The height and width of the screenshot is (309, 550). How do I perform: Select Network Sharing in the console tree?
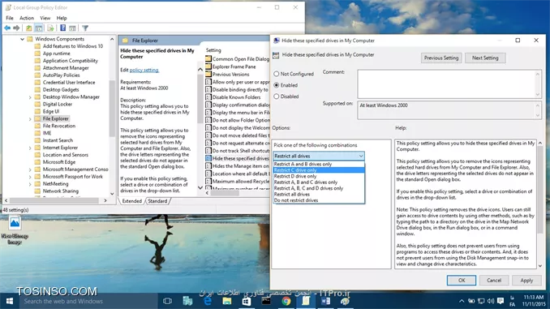(61, 191)
